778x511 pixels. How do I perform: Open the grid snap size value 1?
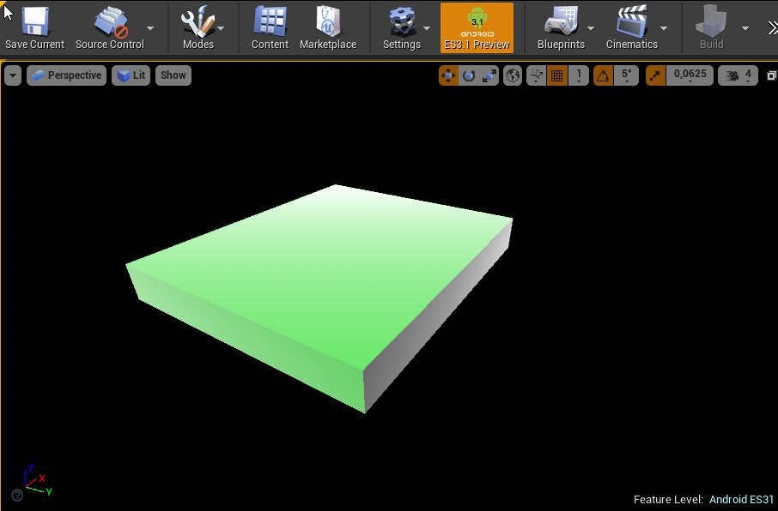click(x=579, y=75)
